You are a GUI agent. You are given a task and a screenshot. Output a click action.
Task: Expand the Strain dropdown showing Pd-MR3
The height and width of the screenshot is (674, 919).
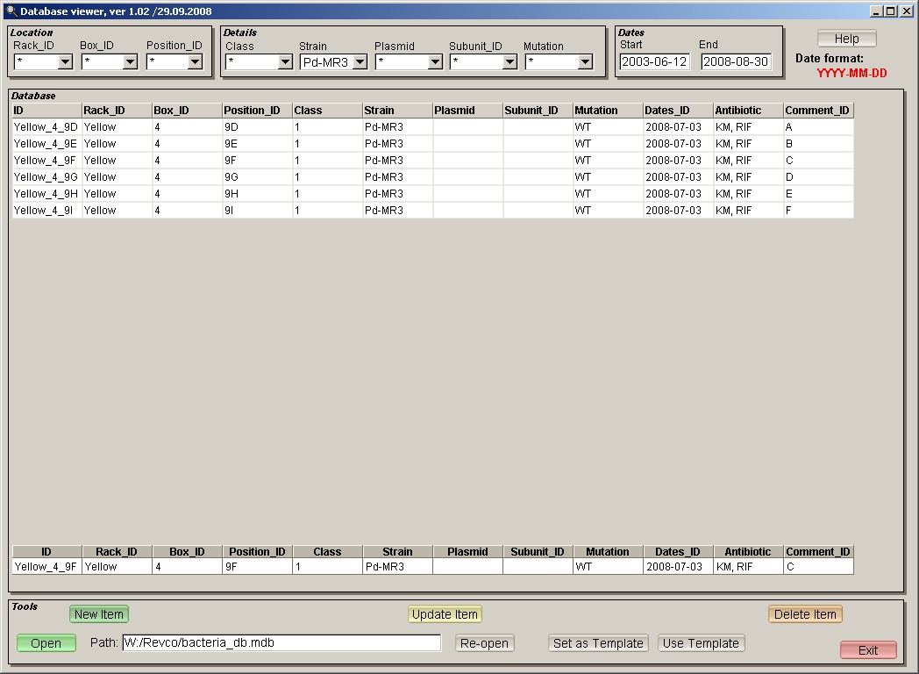tap(360, 61)
